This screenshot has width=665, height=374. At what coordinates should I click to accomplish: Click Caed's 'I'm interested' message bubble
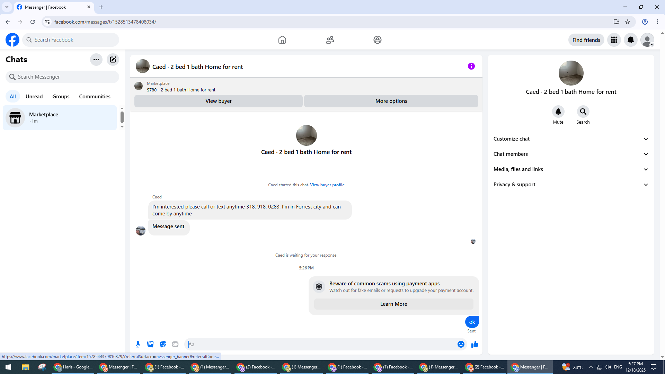tap(250, 210)
